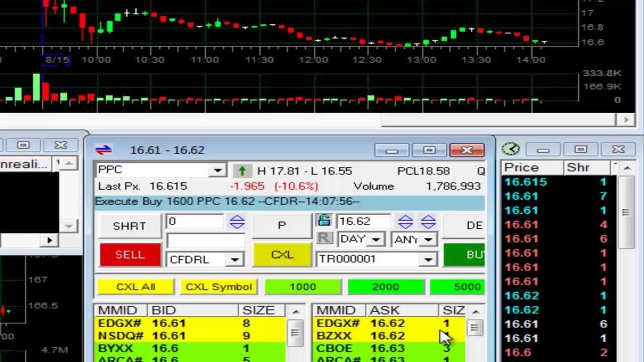The height and width of the screenshot is (362, 644).
Task: Open the DAY time-in-force dropdown
Action: 375,240
